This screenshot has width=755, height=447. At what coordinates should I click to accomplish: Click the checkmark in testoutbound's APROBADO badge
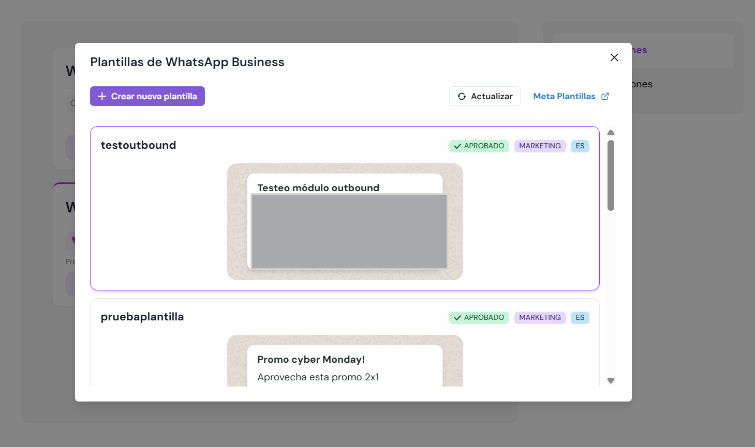pos(457,146)
